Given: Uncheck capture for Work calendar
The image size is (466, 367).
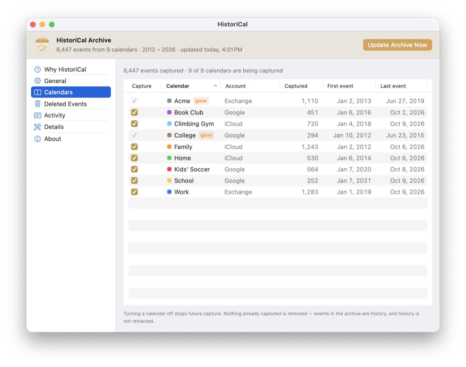Looking at the screenshot, I should click(134, 192).
